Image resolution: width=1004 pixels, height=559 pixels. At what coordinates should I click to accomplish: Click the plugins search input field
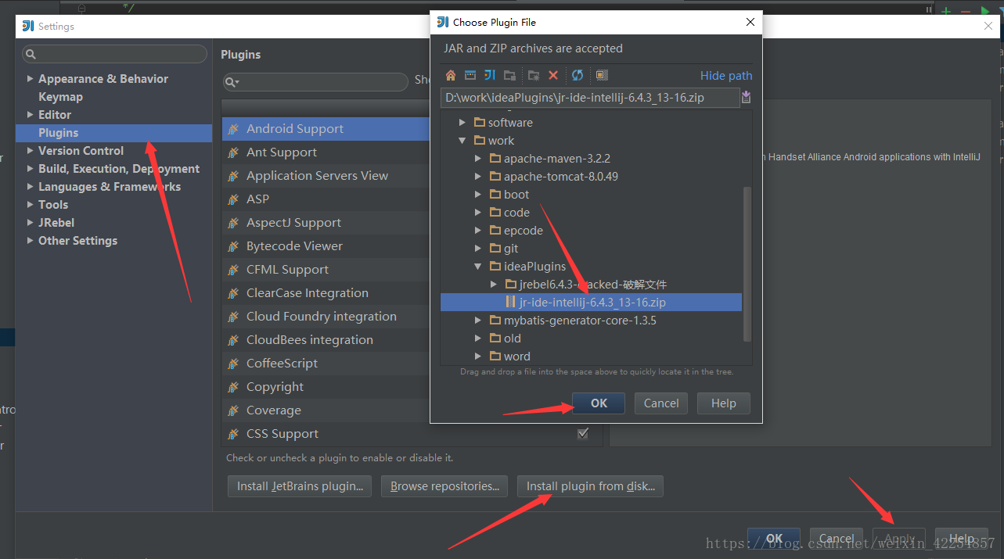pos(315,81)
